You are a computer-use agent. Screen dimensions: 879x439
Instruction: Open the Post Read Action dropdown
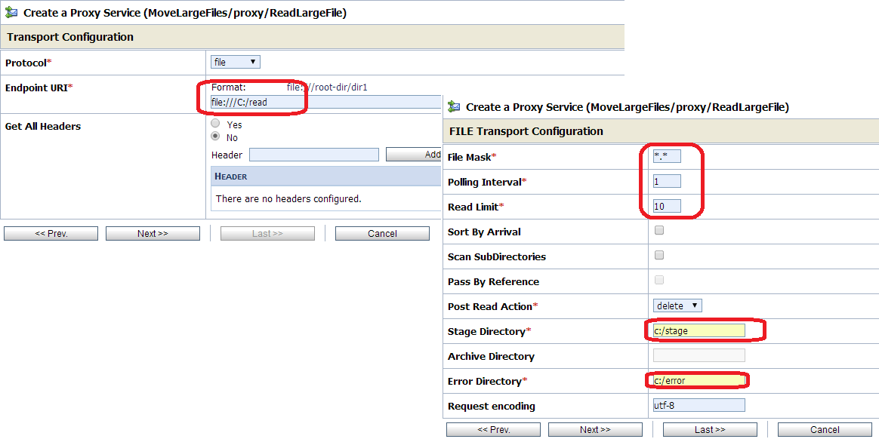[677, 305]
